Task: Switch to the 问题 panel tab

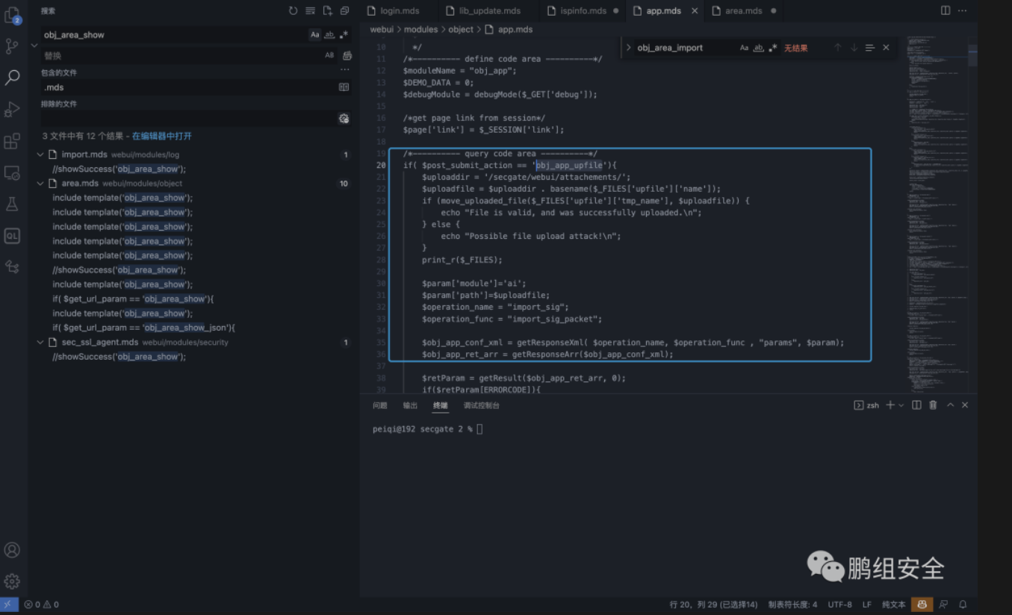Action: pos(379,405)
